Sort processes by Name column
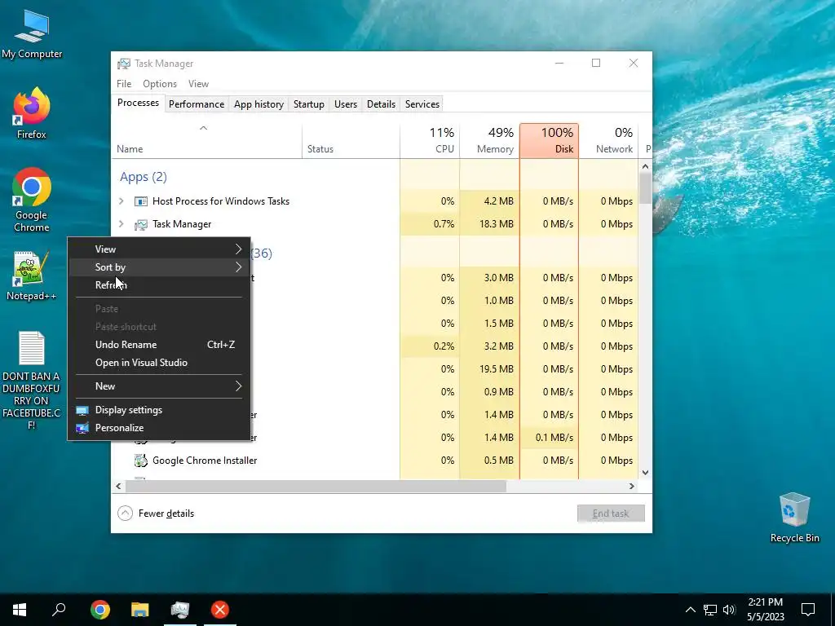Image resolution: width=835 pixels, height=626 pixels. coord(206,141)
